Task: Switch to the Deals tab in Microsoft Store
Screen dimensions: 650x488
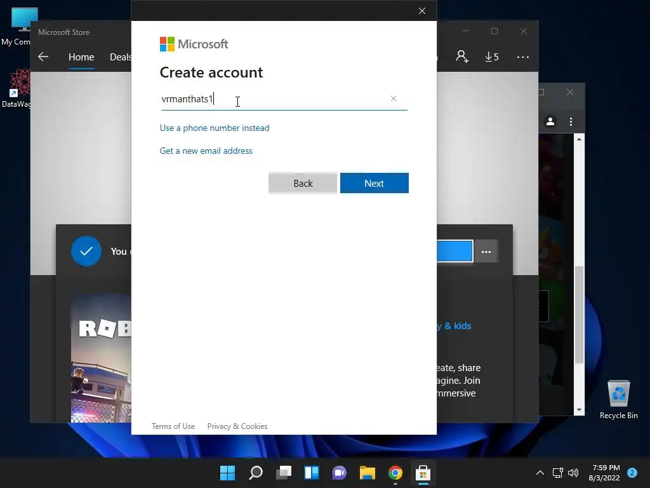Action: coord(120,57)
